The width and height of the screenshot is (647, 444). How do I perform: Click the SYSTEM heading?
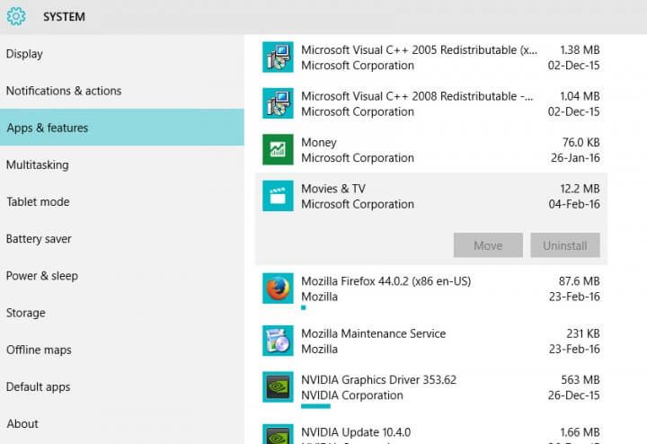pyautogui.click(x=64, y=16)
